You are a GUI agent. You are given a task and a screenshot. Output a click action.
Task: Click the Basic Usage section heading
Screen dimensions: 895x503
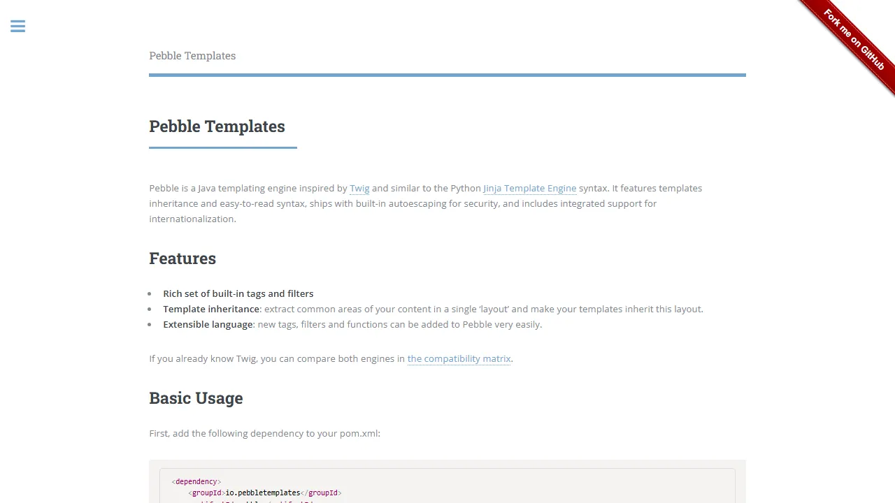pos(196,398)
